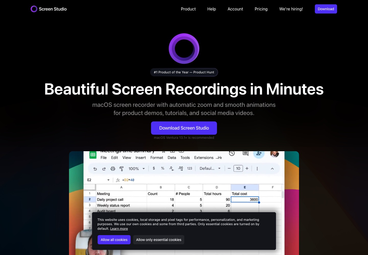Click cell E2 containing 3600
The width and height of the screenshot is (368, 255).
click(x=245, y=199)
